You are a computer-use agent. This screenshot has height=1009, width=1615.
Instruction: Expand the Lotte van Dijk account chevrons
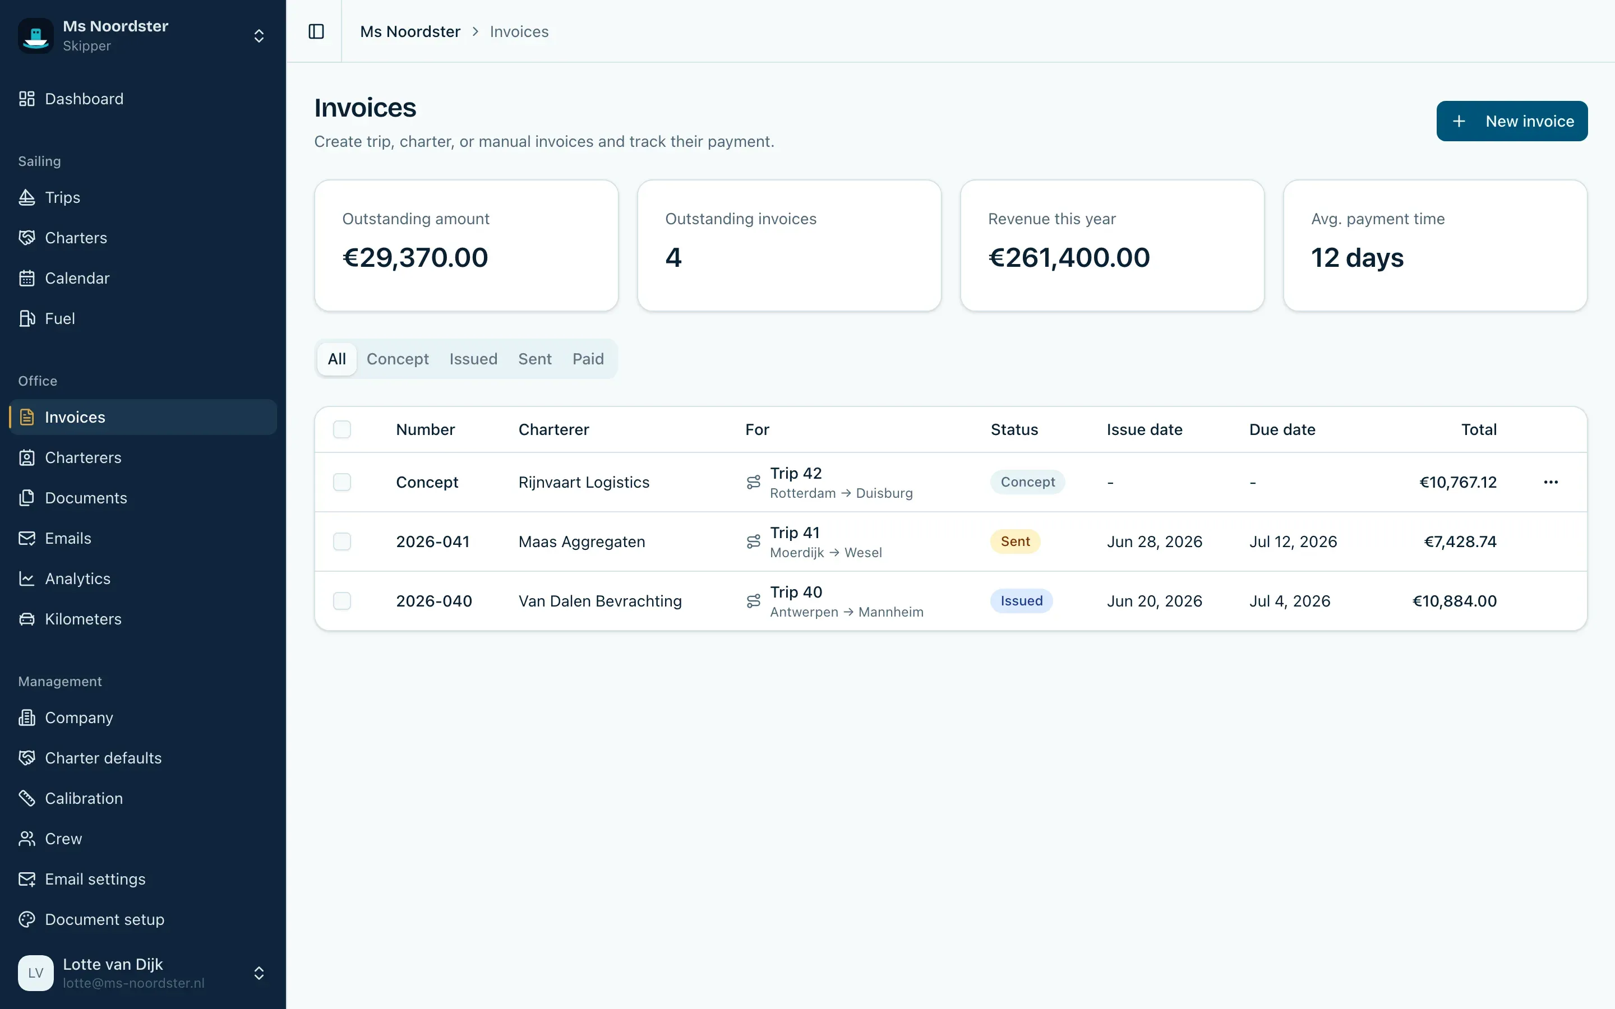[259, 973]
